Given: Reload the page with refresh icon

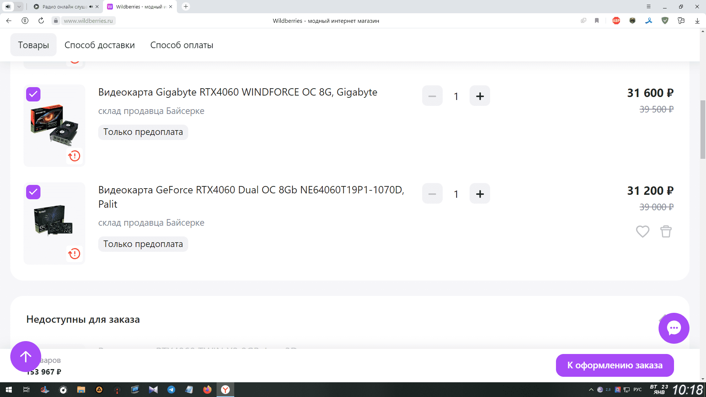Looking at the screenshot, I should click(41, 21).
